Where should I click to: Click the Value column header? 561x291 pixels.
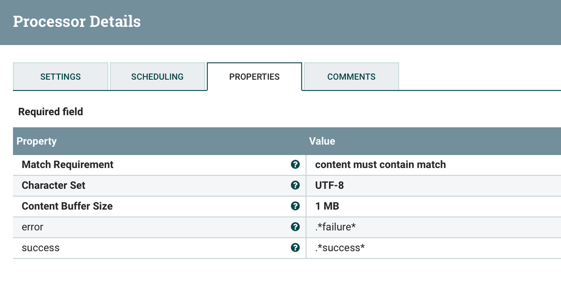pyautogui.click(x=322, y=141)
